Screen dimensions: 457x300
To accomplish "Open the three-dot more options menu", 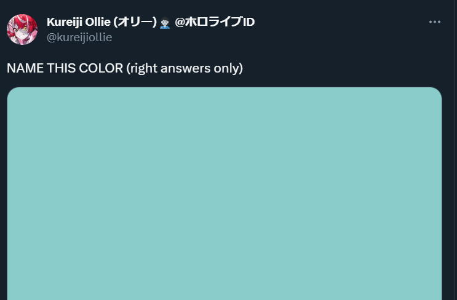I will pyautogui.click(x=435, y=22).
